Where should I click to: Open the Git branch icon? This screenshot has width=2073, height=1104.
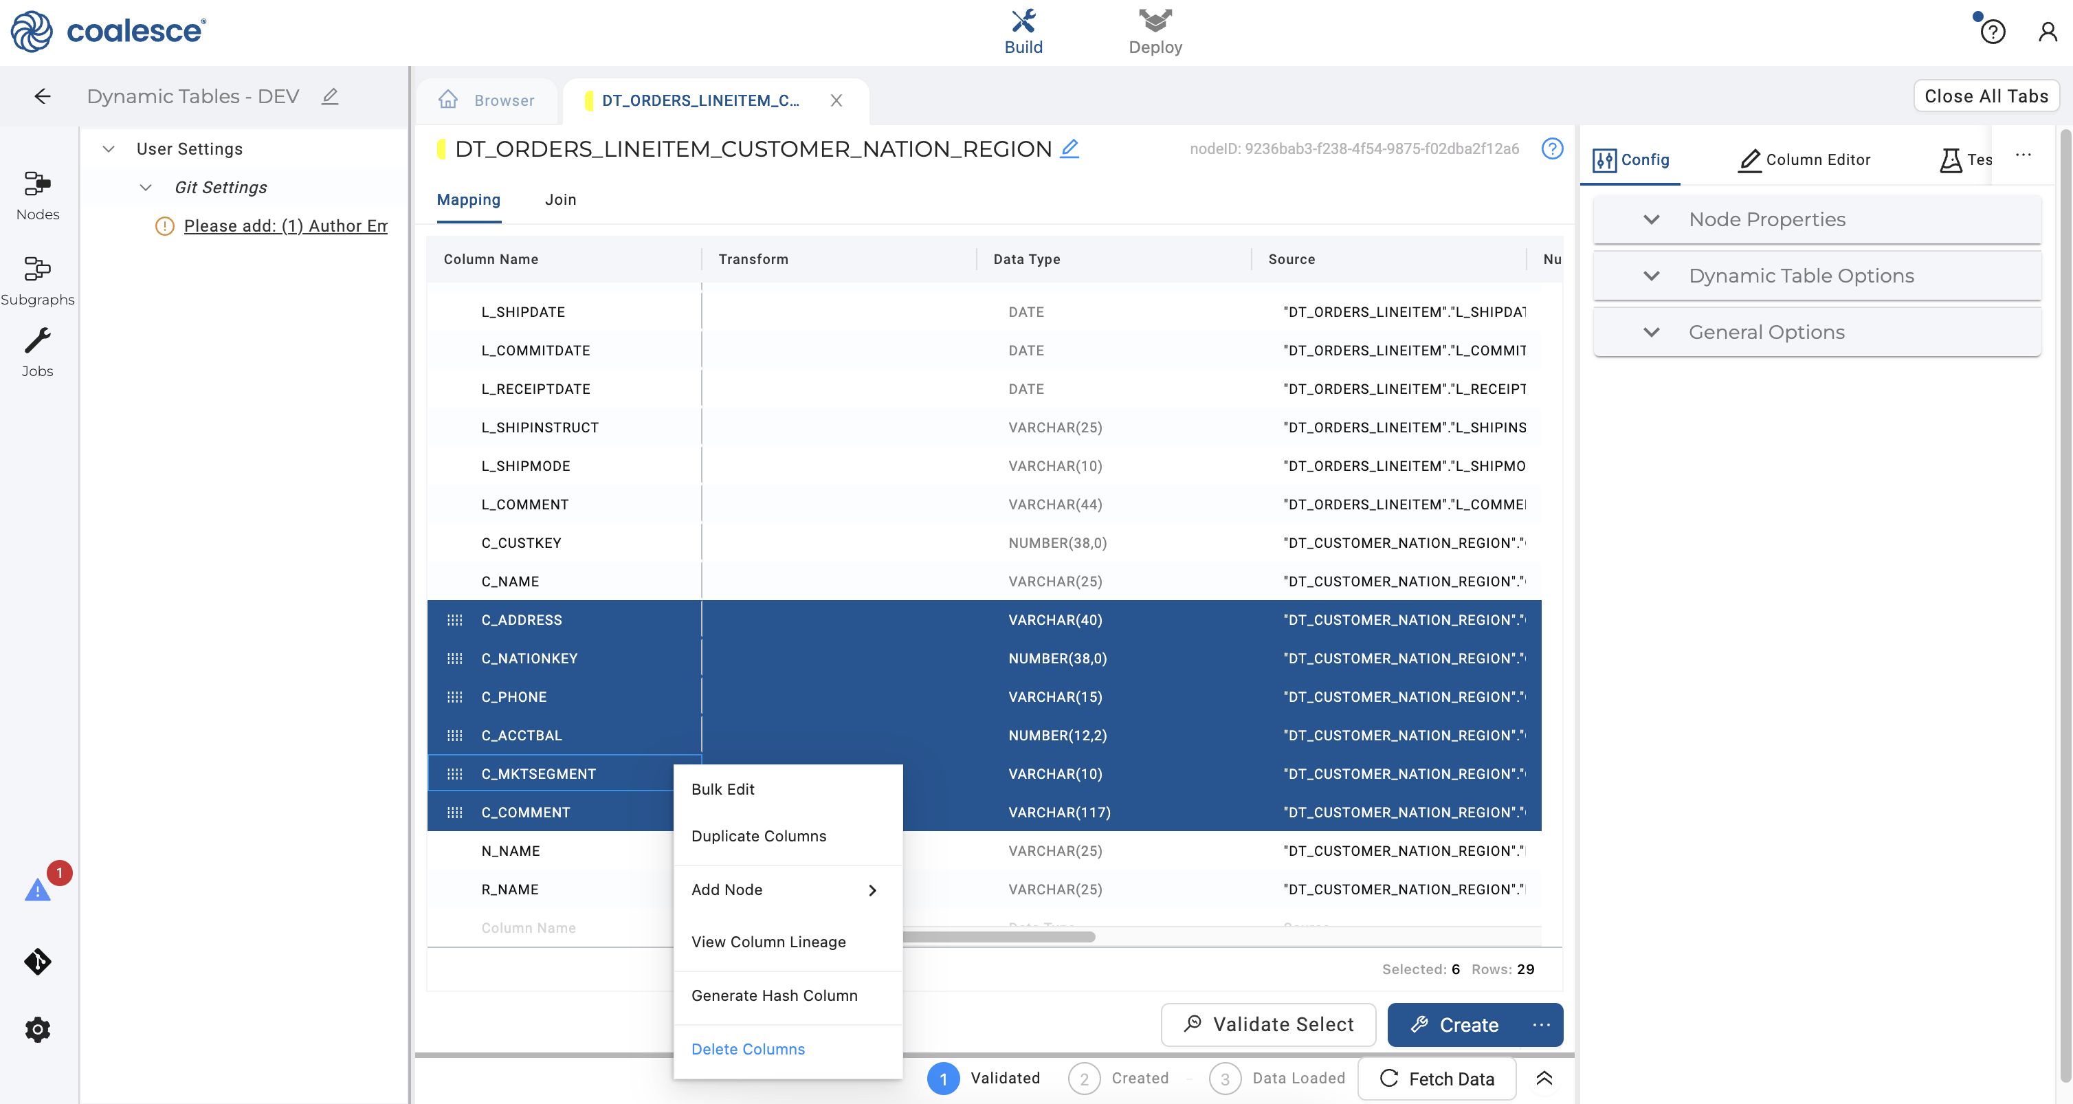[x=37, y=961]
